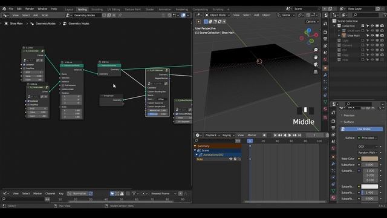Image resolution: width=387 pixels, height=218 pixels.
Task: Open 3D viewport editor type dropdown
Action: (x=199, y=15)
